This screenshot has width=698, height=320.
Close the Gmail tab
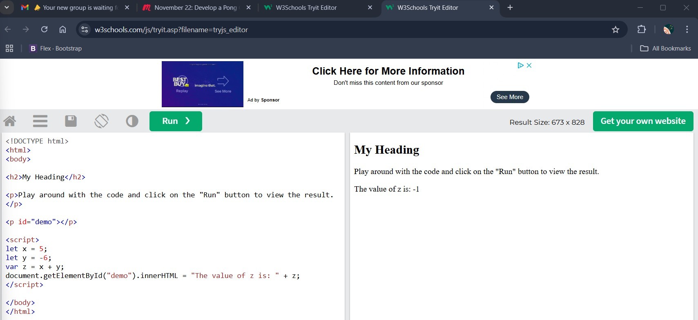click(x=127, y=7)
